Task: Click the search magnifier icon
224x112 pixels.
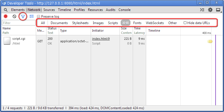Action: click(6, 10)
